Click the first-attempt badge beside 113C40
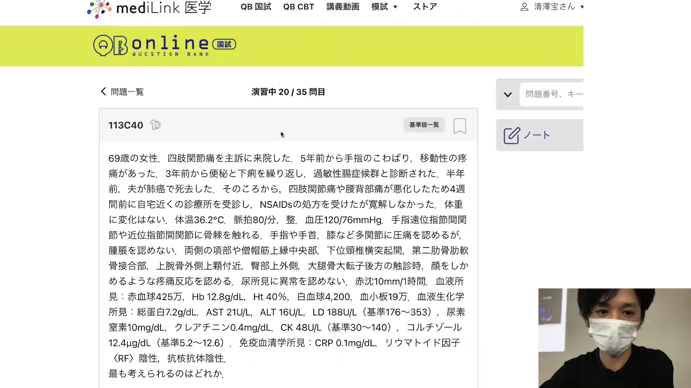This screenshot has height=388, width=691. 155,125
